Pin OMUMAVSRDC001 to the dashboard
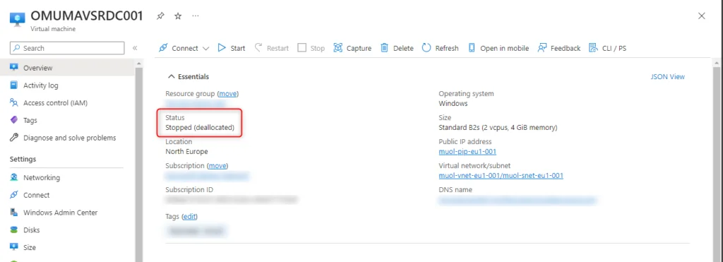The height and width of the screenshot is (262, 723). click(x=160, y=16)
